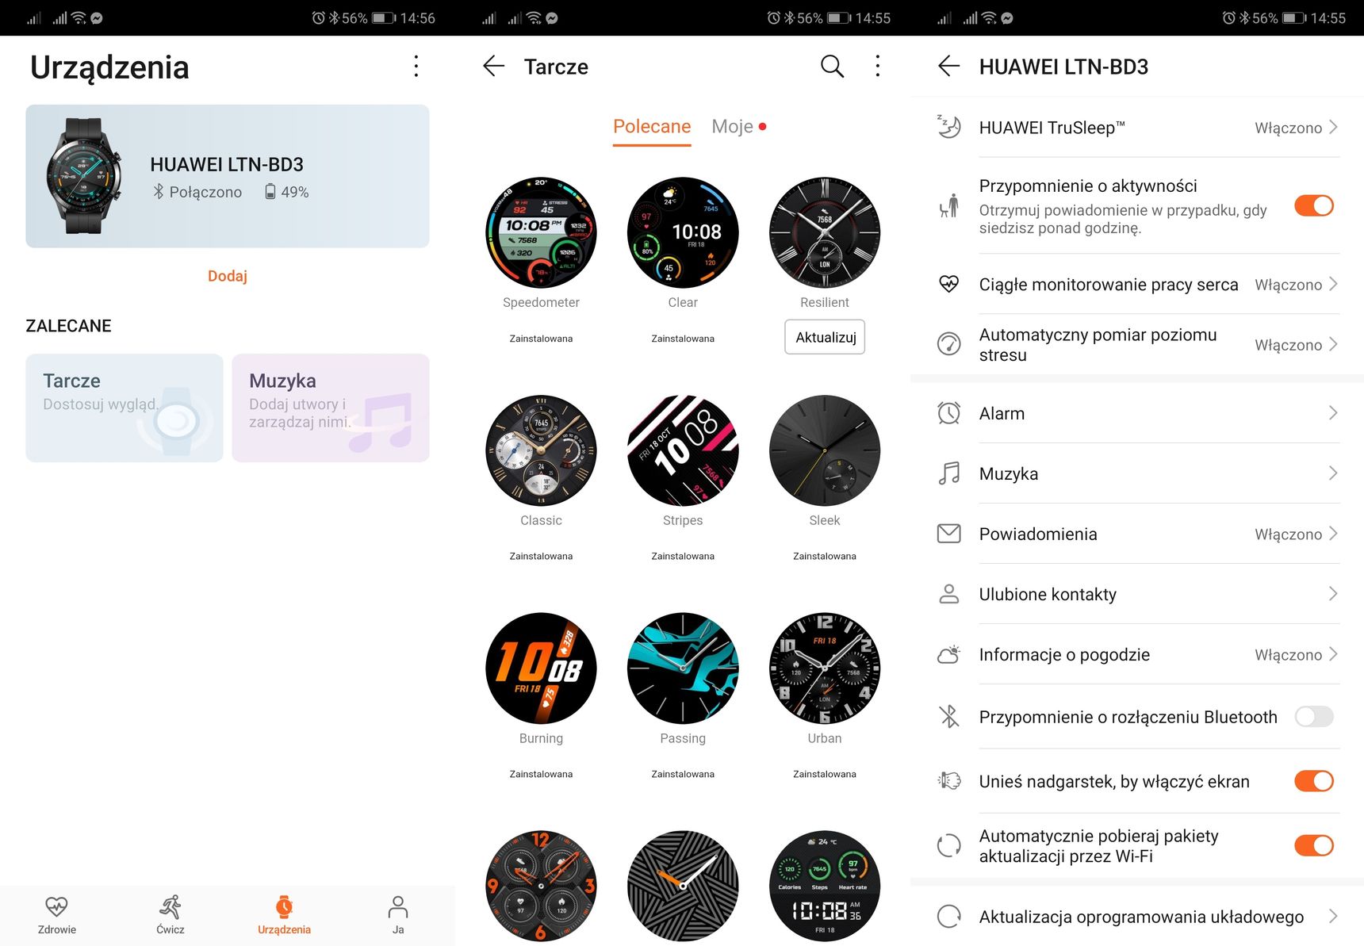Select the orange-numbered chronograph watch face
This screenshot has height=946, width=1364.
(541, 886)
